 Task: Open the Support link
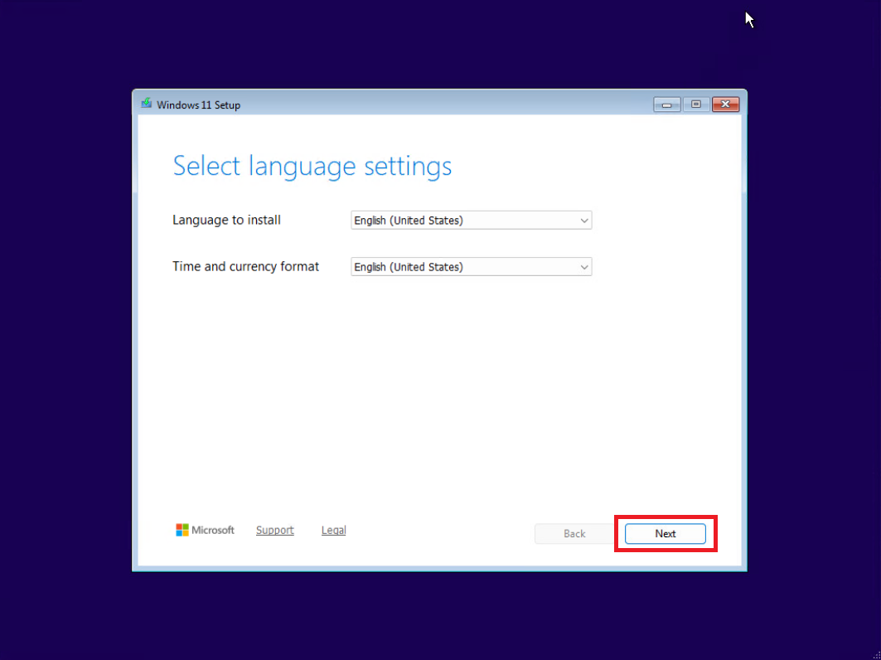(x=274, y=531)
